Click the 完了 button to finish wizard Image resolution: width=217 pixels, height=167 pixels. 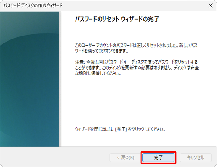pyautogui.click(x=158, y=157)
